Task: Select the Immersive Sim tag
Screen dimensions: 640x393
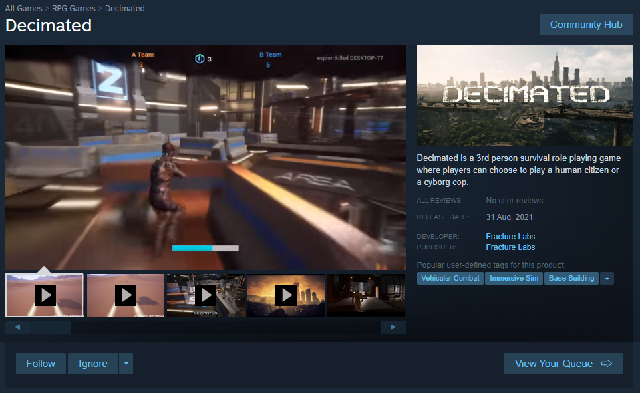Action: point(514,278)
